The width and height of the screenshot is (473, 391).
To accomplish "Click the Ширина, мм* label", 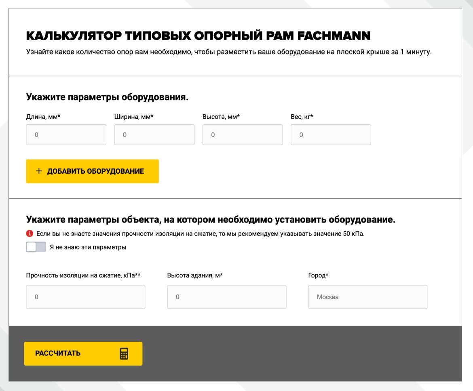I will point(134,117).
